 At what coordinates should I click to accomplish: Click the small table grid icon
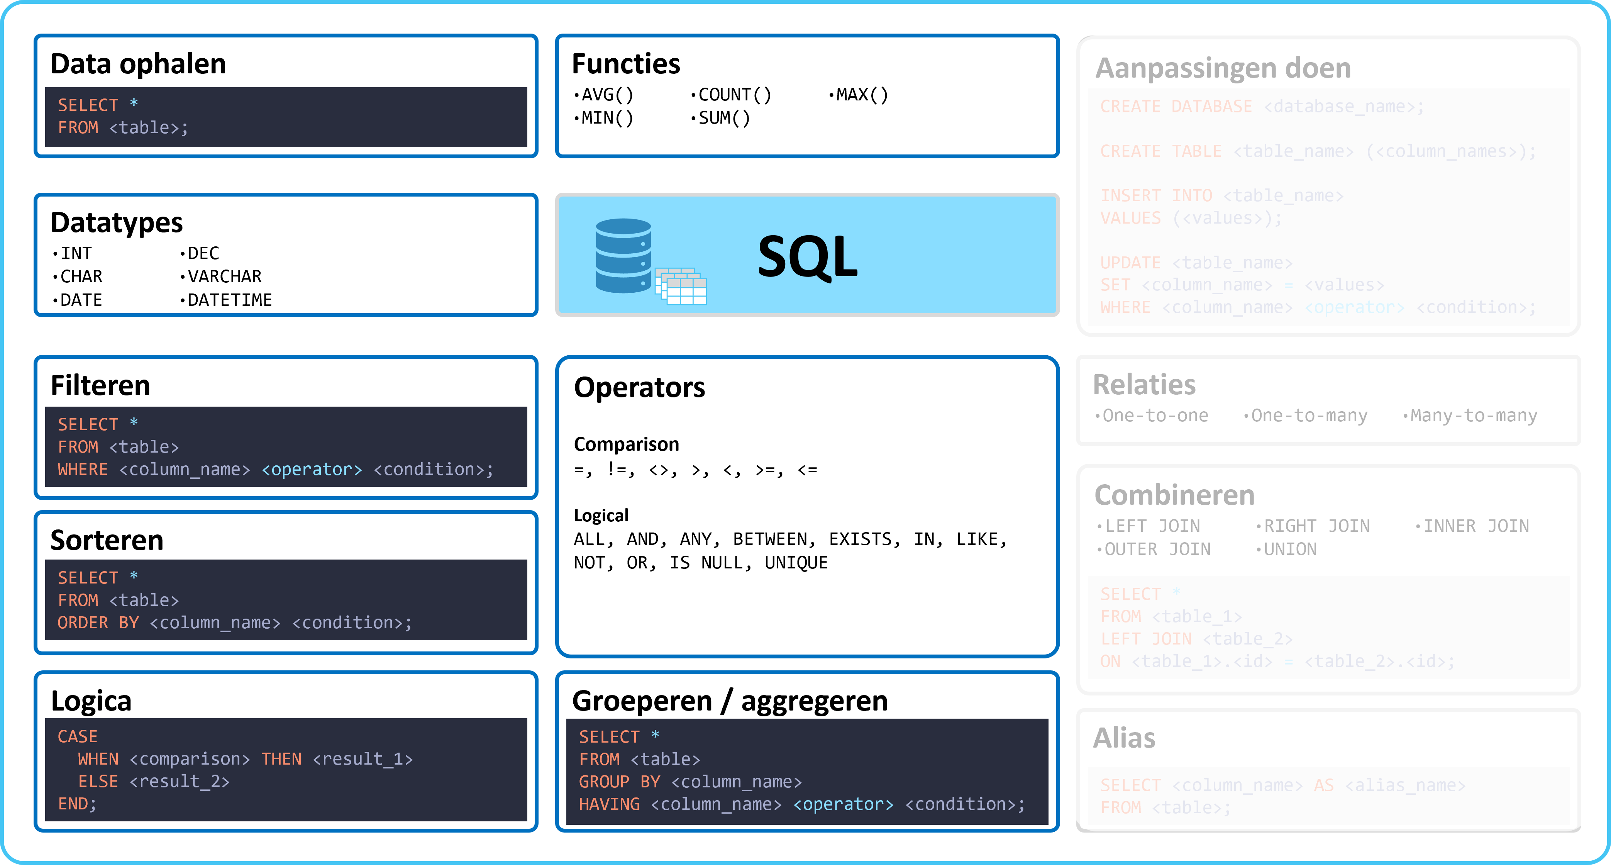click(x=681, y=287)
